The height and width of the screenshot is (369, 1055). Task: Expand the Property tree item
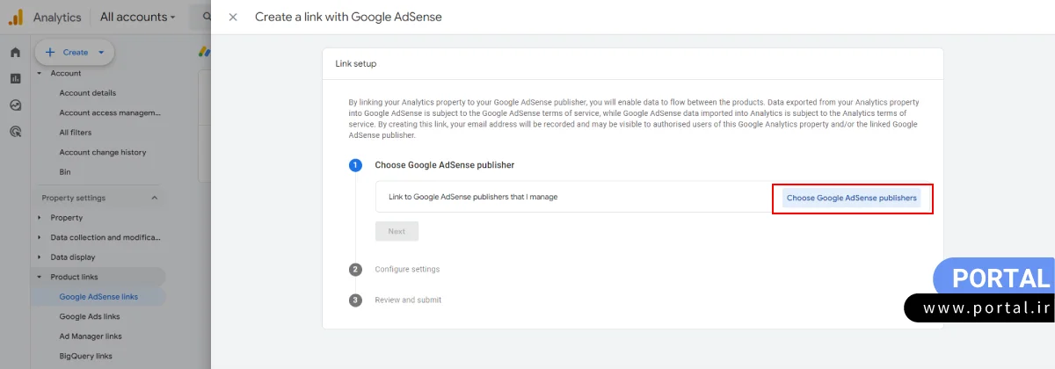(x=39, y=218)
